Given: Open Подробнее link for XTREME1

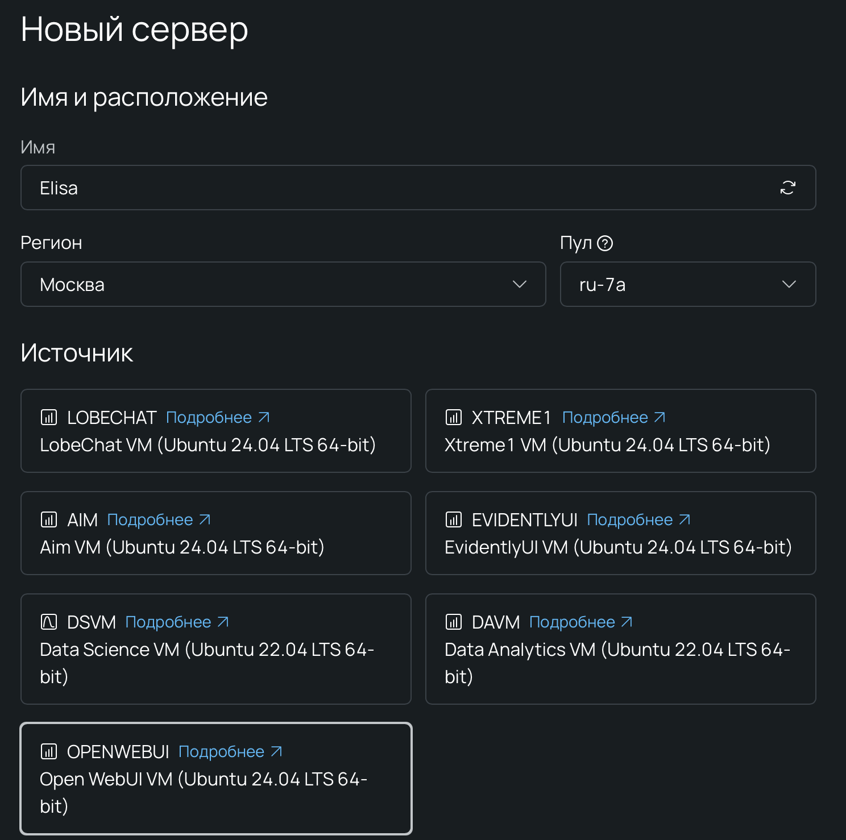Looking at the screenshot, I should tap(614, 418).
